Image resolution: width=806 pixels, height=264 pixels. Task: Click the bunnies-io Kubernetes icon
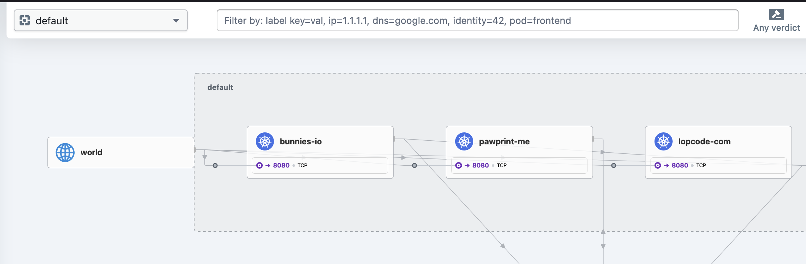[265, 141]
